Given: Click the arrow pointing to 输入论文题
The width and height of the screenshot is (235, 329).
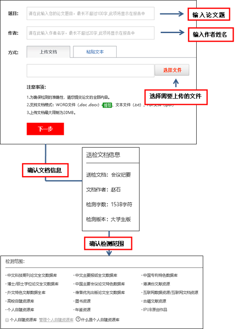Looking at the screenshot, I should point(172,14).
